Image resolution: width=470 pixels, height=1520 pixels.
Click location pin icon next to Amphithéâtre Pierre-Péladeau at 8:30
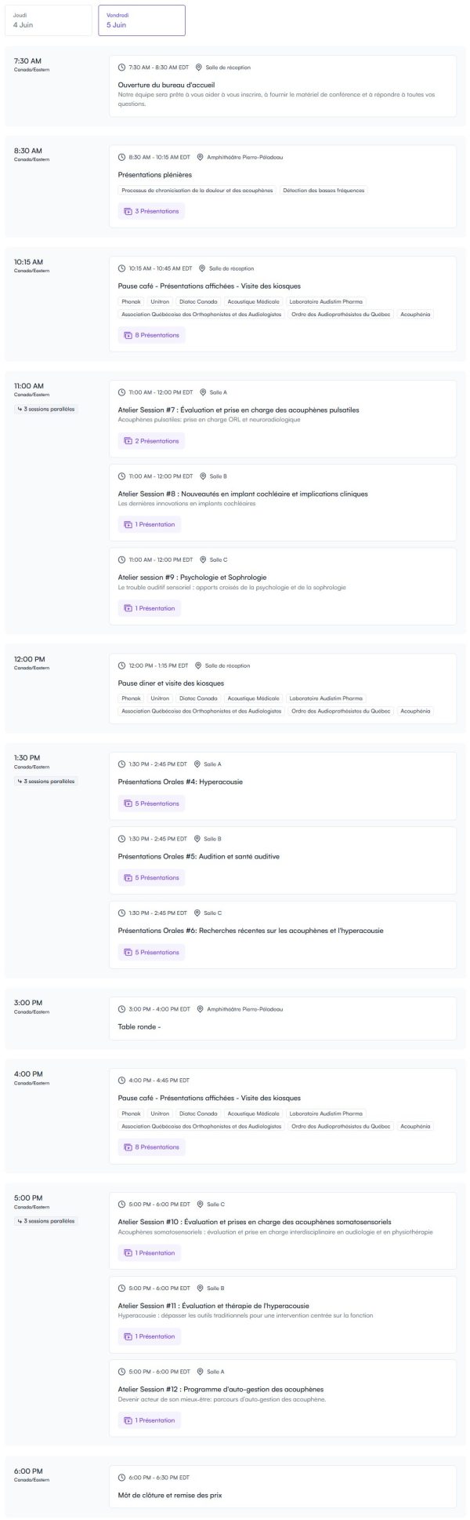click(x=200, y=157)
